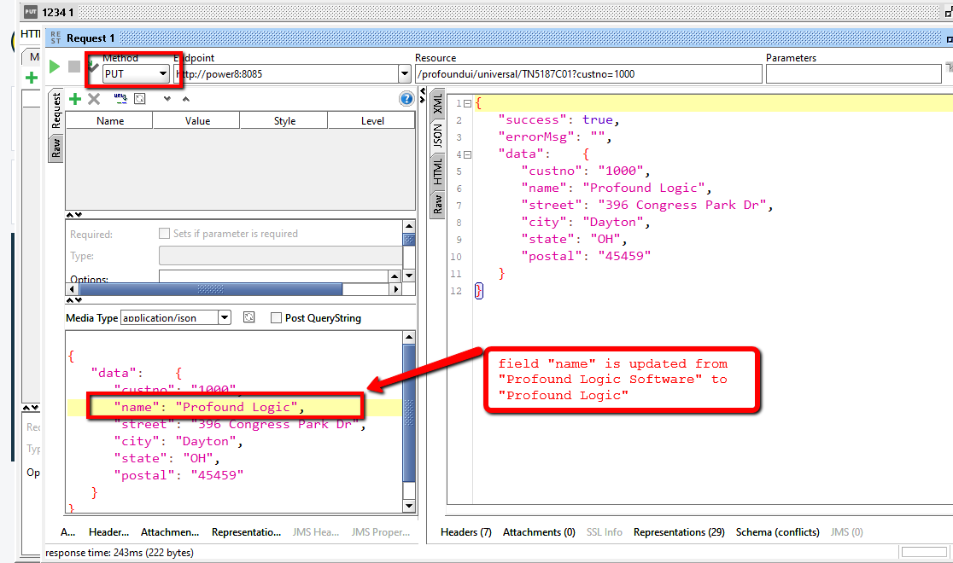
Task: Open the response JSON view tab
Action: [437, 136]
